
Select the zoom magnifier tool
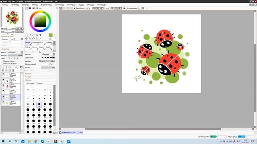click(x=30, y=38)
